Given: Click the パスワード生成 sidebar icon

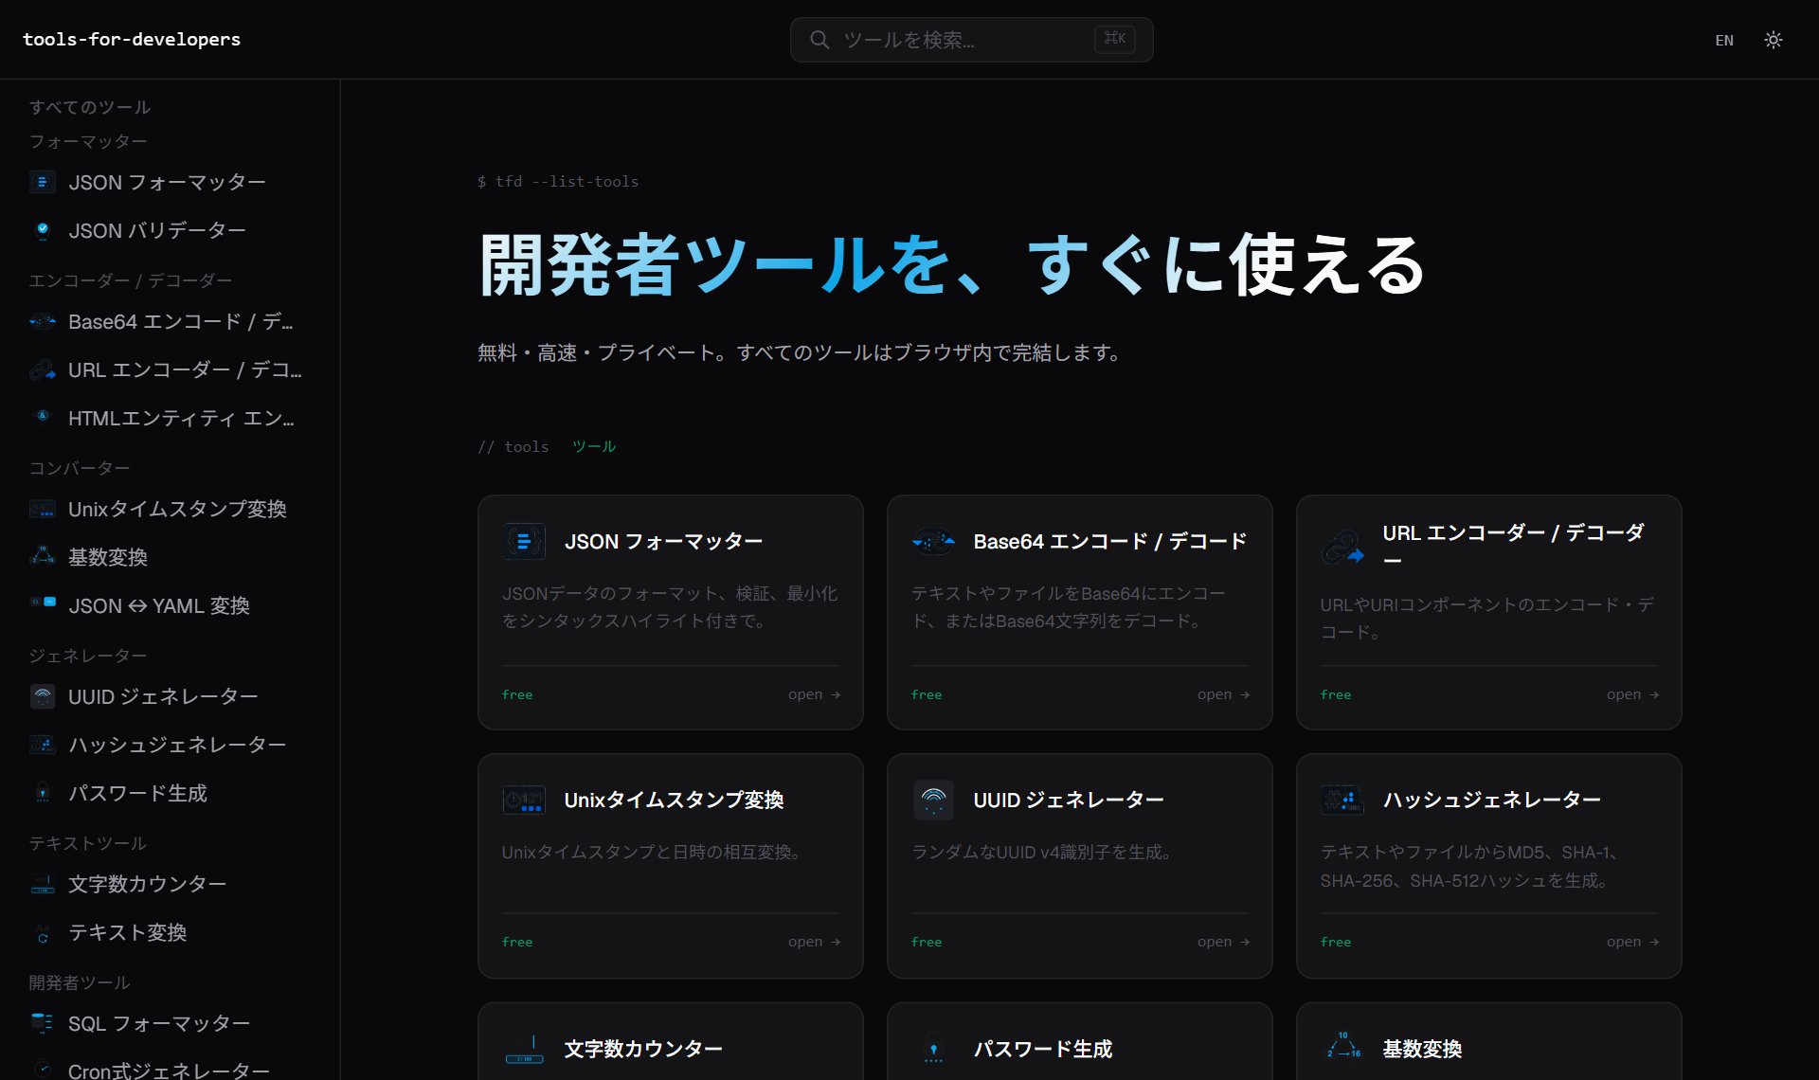Looking at the screenshot, I should 43,793.
